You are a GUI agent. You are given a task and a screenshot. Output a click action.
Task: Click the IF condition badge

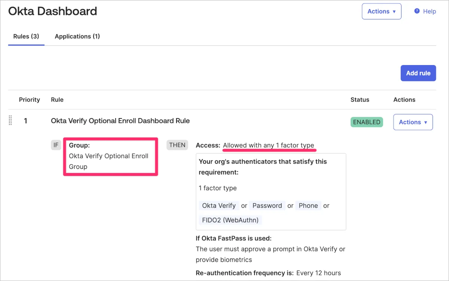(56, 145)
